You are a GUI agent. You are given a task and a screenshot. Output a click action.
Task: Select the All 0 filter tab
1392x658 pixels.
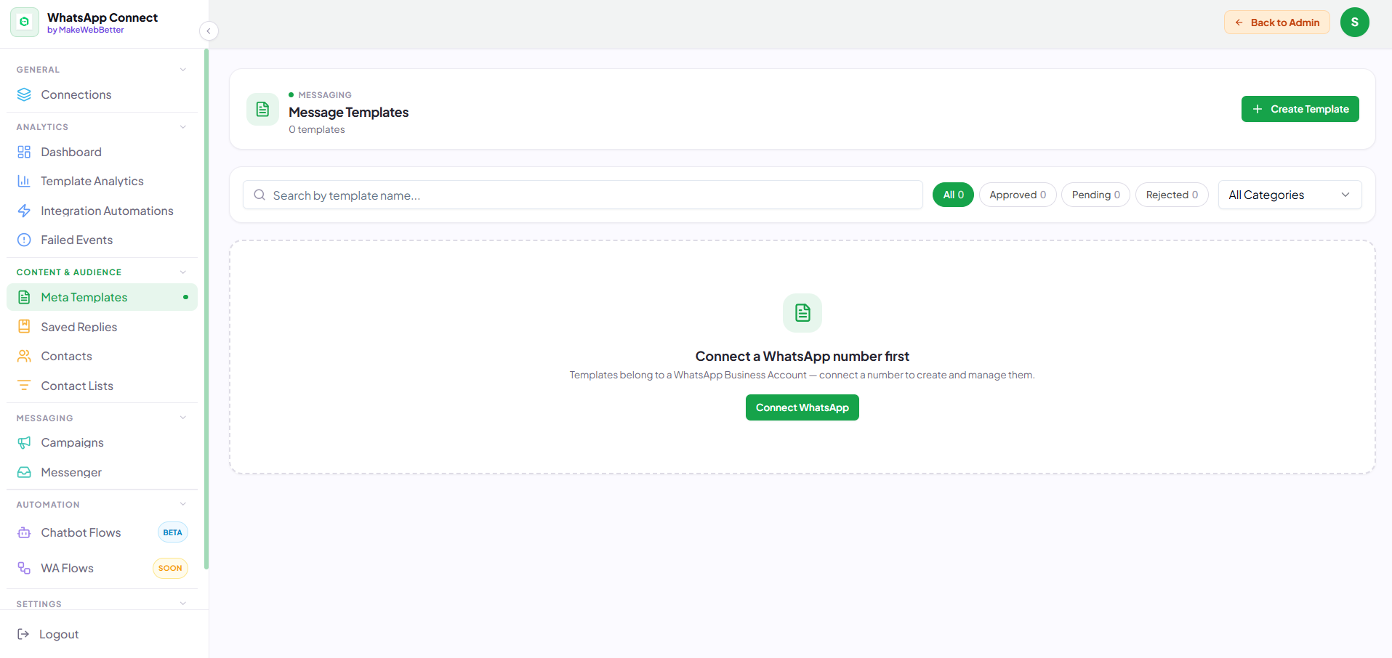[953, 195]
